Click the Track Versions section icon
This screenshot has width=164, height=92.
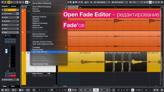(x=18, y=14)
